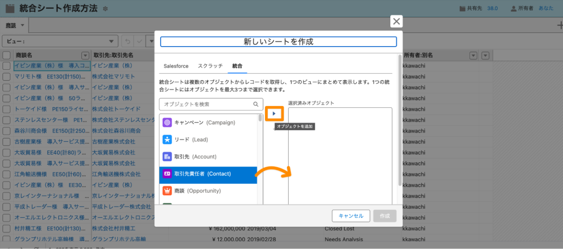Check the マリモト様 row checkbox

click(7, 77)
